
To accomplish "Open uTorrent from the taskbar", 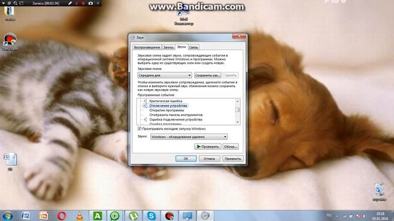I will click(x=134, y=215).
